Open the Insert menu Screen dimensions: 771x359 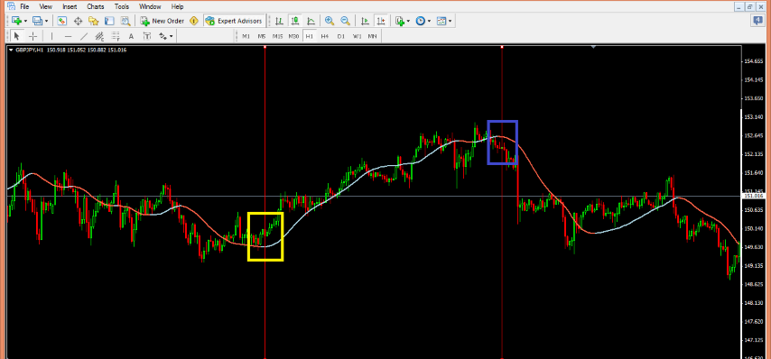tap(70, 7)
